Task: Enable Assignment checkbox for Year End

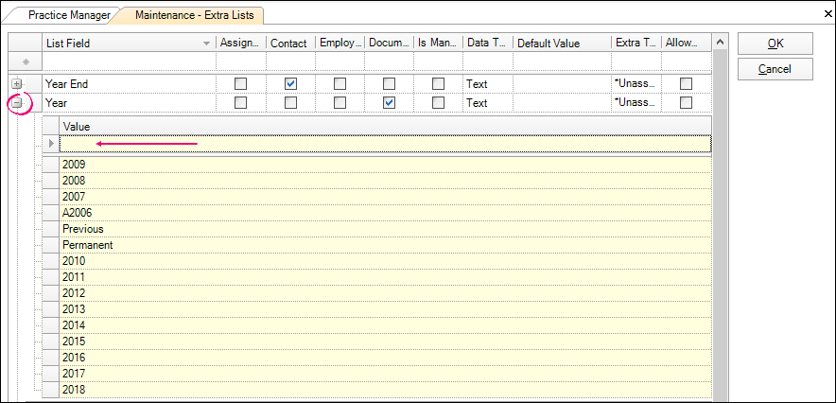Action: click(241, 84)
